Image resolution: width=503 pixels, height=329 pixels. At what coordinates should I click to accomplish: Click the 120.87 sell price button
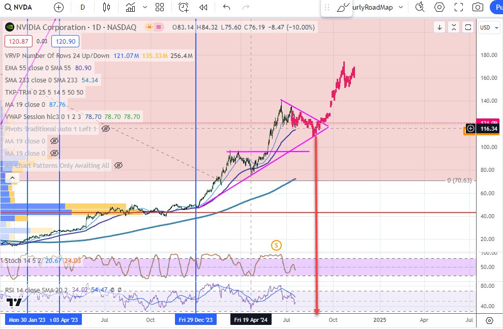tap(18, 41)
